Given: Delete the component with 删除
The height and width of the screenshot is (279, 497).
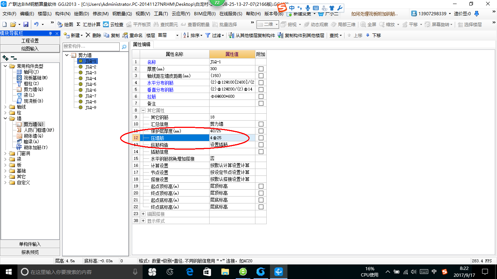Looking at the screenshot, I should 93,35.
